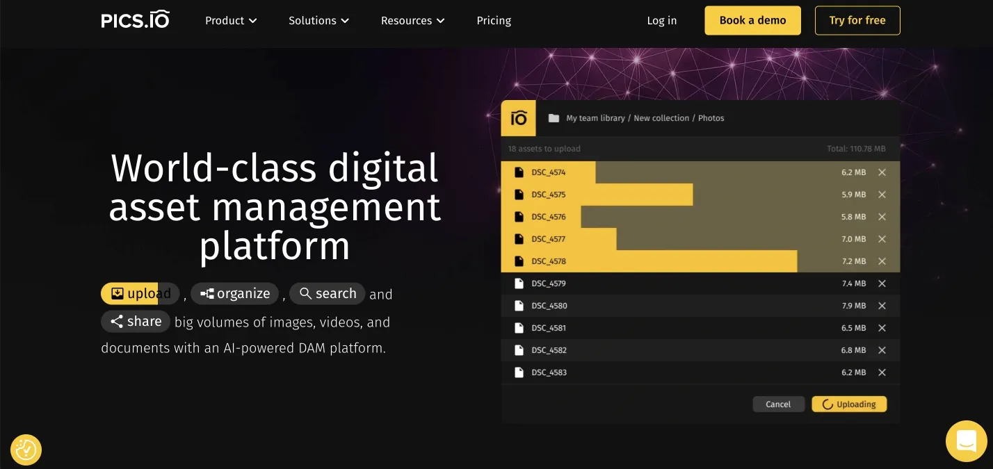Click the share icon tag
The height and width of the screenshot is (469, 993).
116,321
